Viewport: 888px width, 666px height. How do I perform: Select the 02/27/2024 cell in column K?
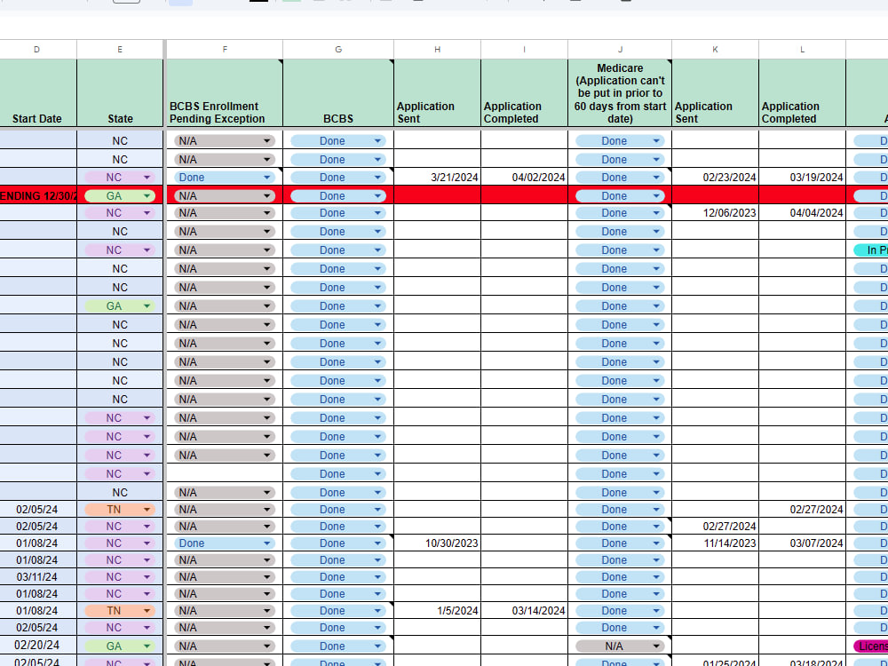coord(715,526)
